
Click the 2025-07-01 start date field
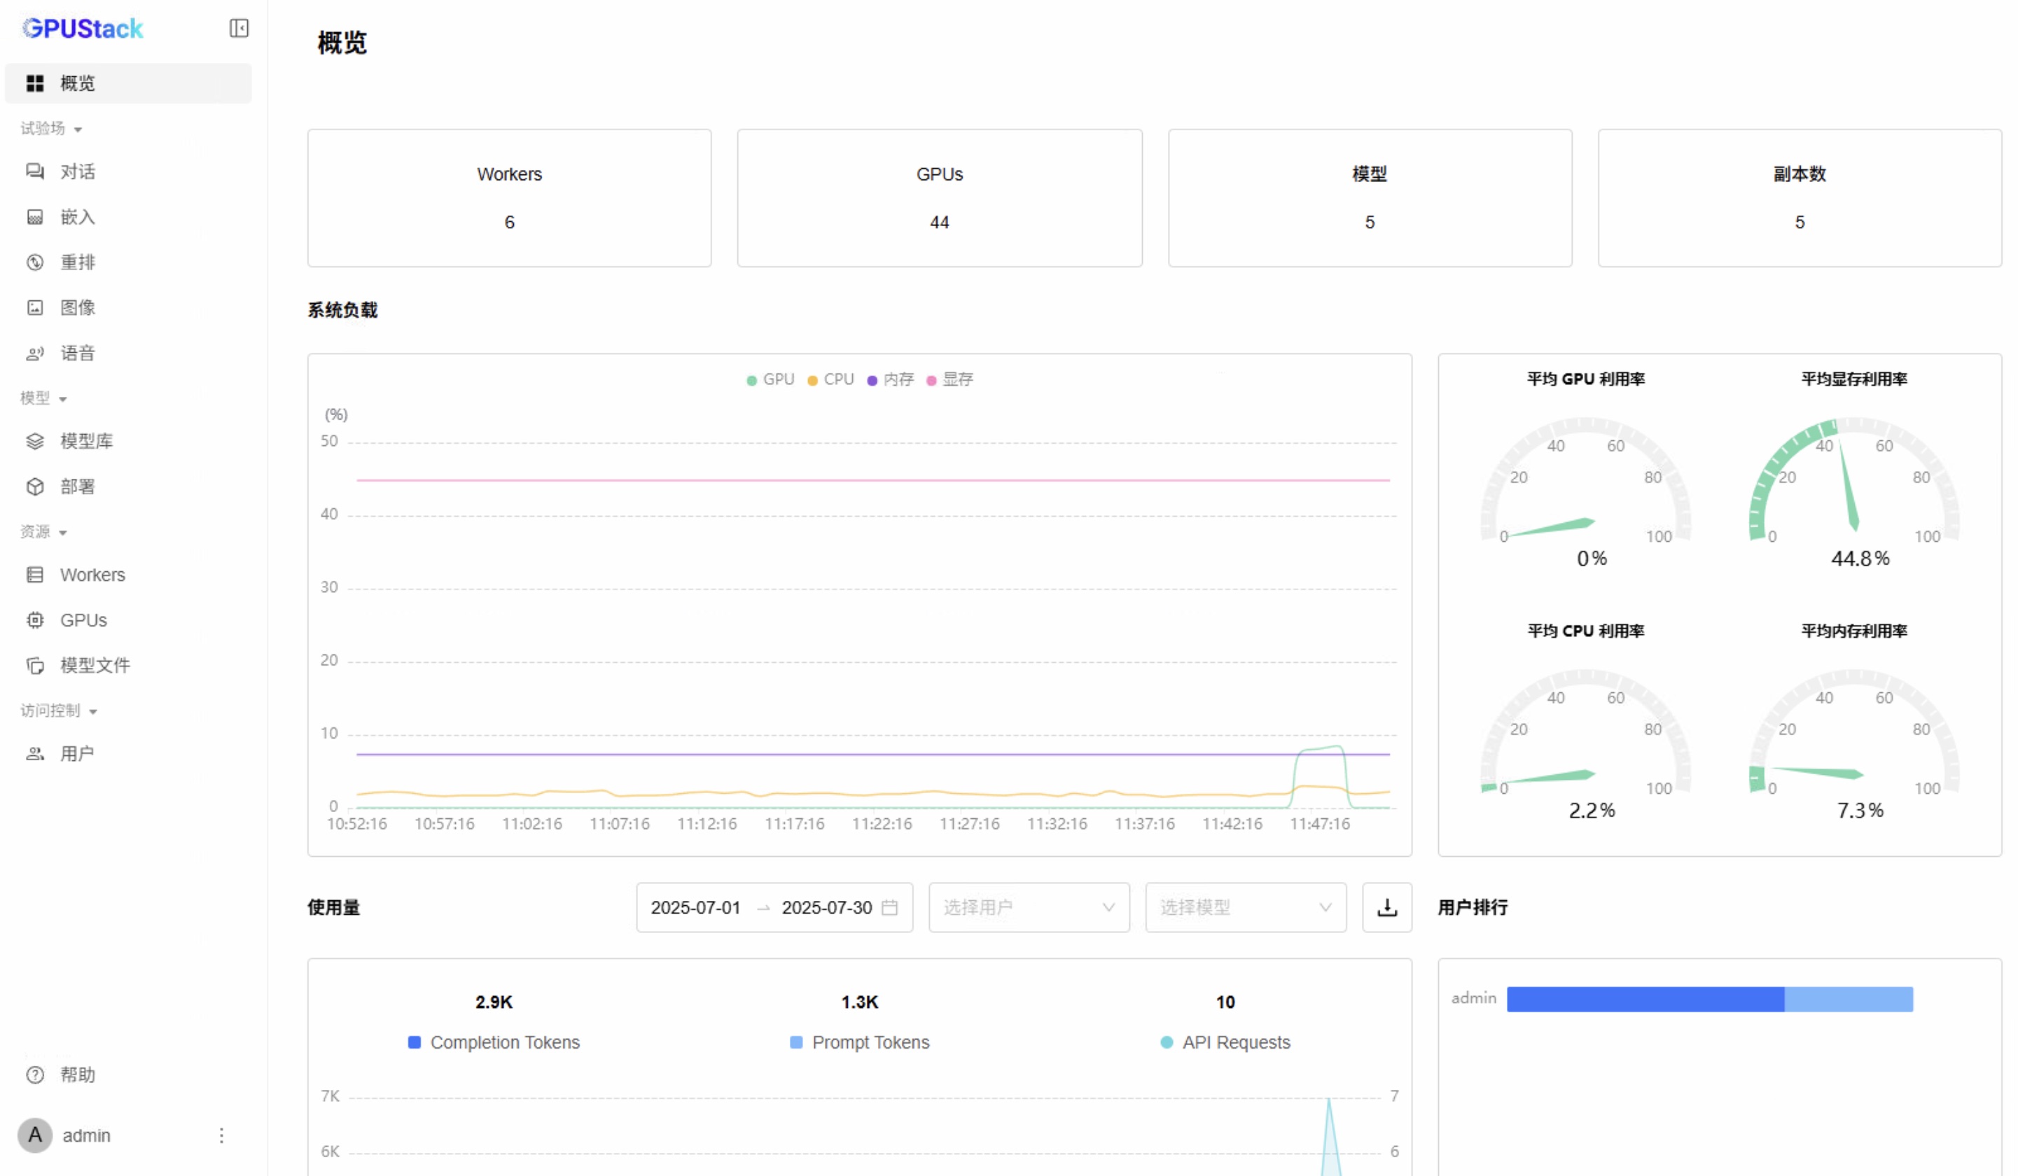[695, 907]
